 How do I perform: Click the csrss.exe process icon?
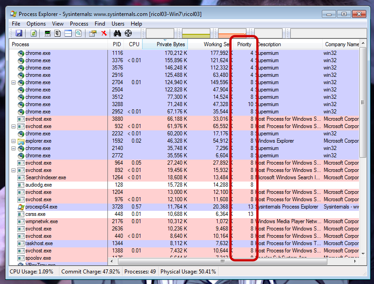pos(21,214)
